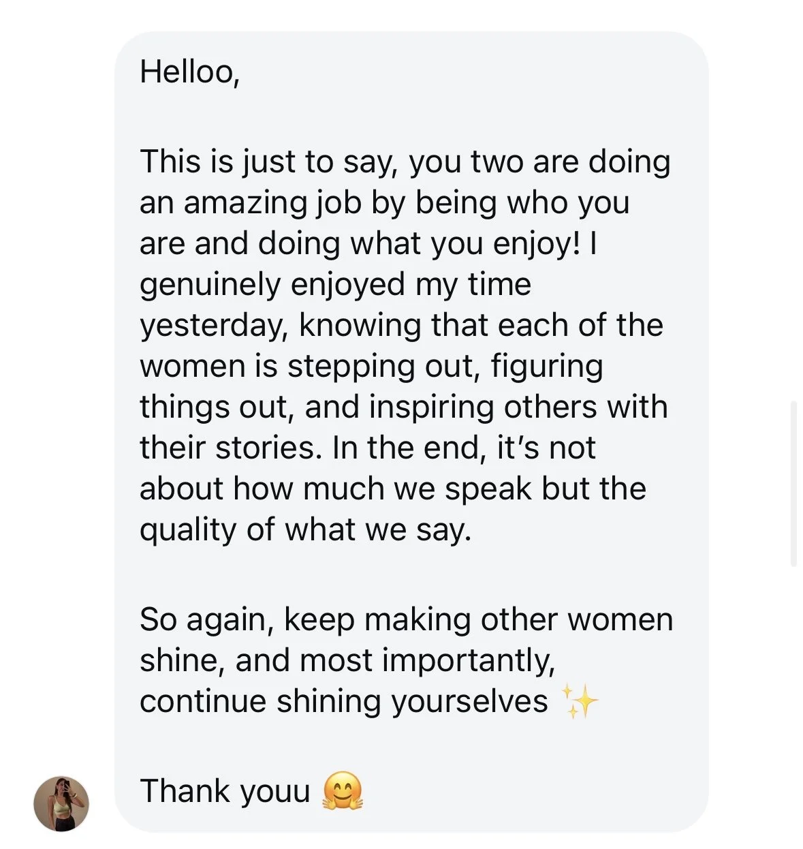Click the line 'quality of what we say.'
803x849 pixels.
[306, 529]
